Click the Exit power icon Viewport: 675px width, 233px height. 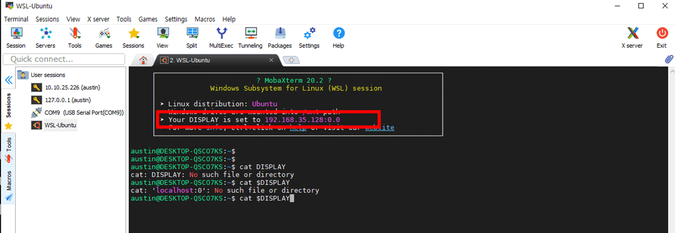click(662, 38)
